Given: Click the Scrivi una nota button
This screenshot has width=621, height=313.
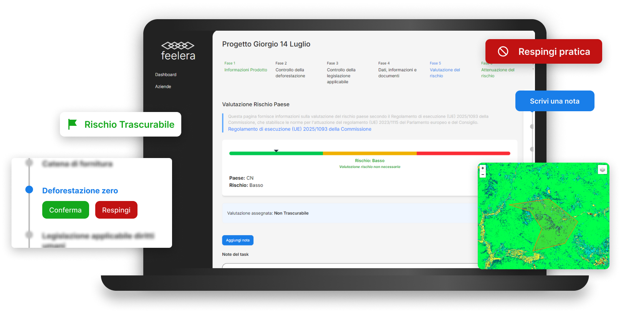Looking at the screenshot, I should 555,101.
